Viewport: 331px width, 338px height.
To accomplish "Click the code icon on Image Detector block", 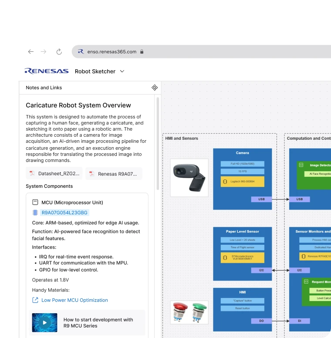I will pos(301,165).
